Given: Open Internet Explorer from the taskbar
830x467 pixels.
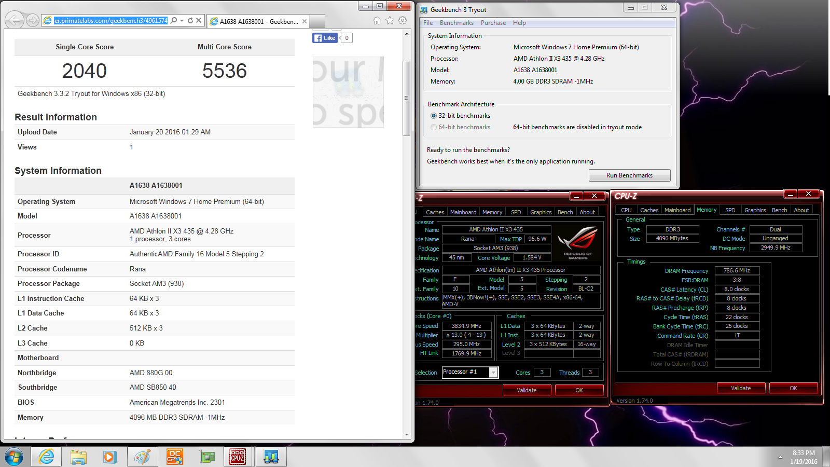Looking at the screenshot, I should (46, 457).
